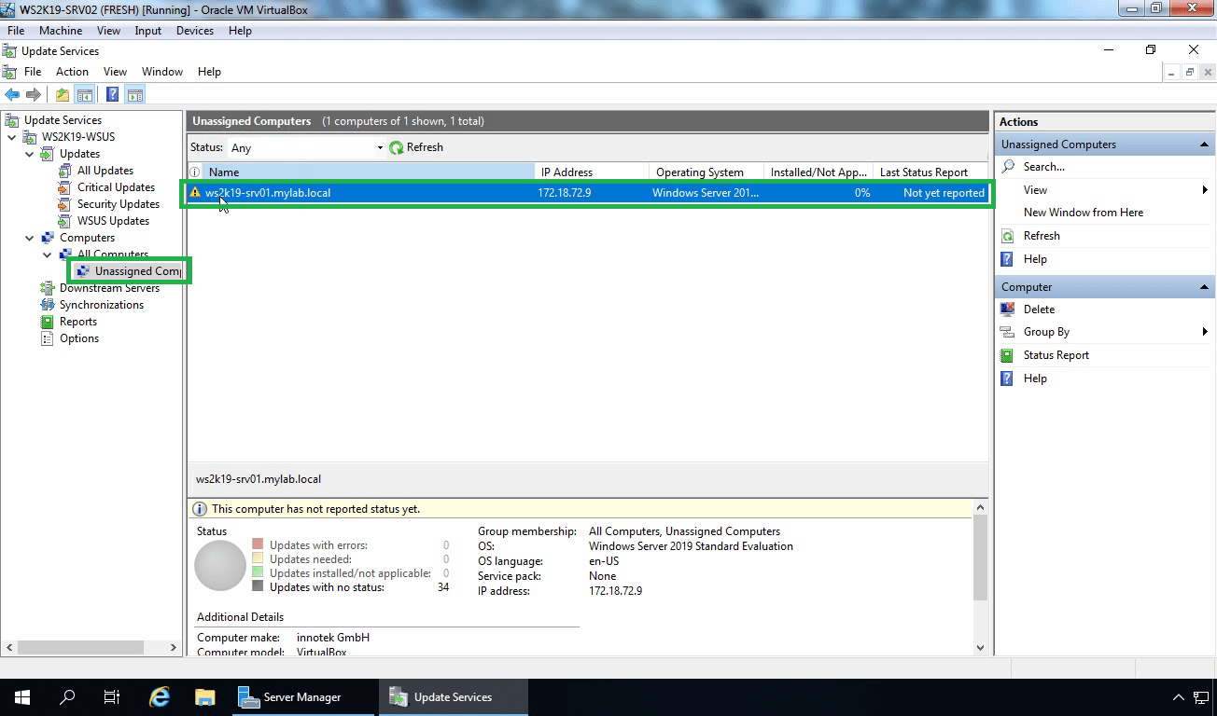Collapse the Computers tree node

pos(30,238)
